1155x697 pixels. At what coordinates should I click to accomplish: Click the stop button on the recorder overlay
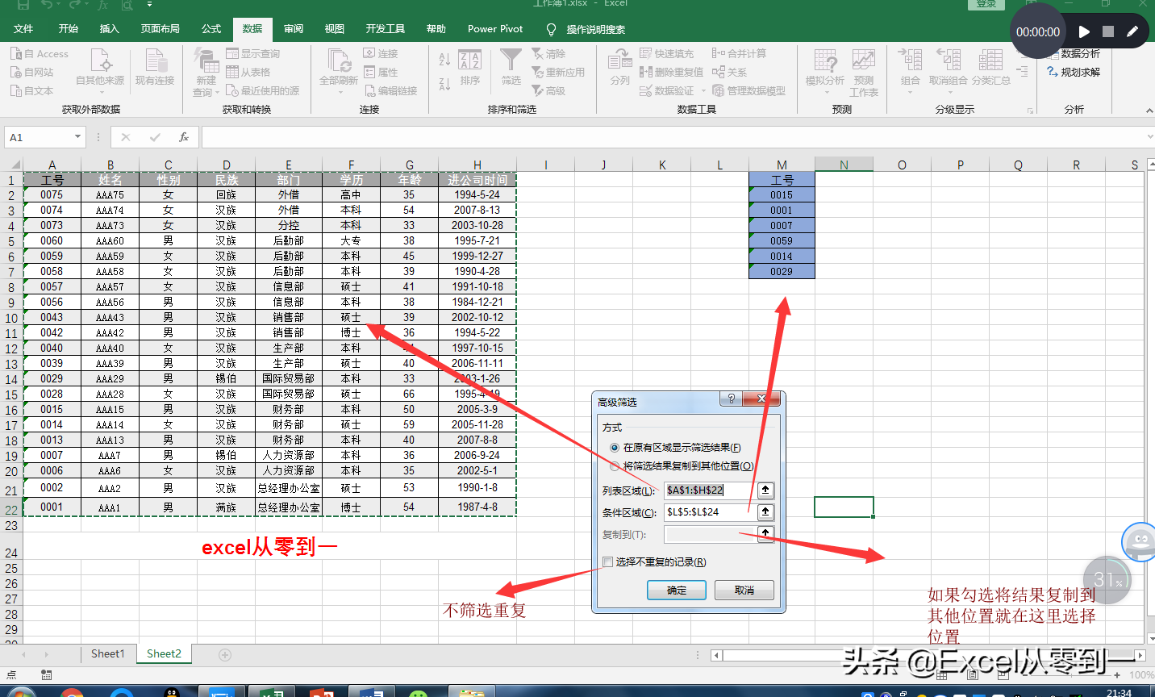pyautogui.click(x=1108, y=31)
